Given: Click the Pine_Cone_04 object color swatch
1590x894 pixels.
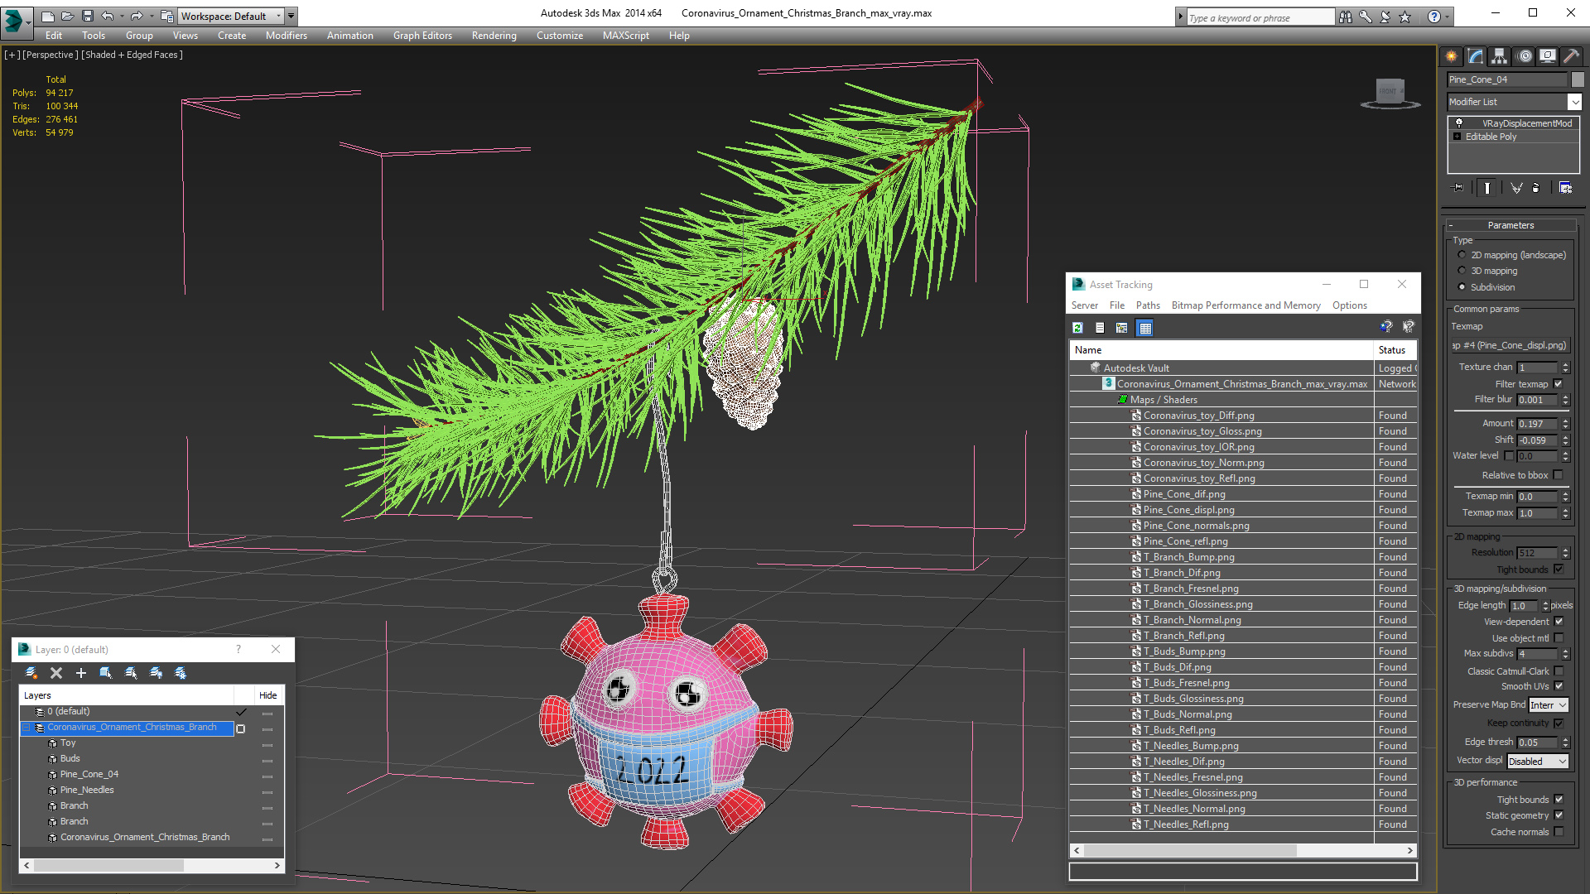Looking at the screenshot, I should (x=1578, y=79).
